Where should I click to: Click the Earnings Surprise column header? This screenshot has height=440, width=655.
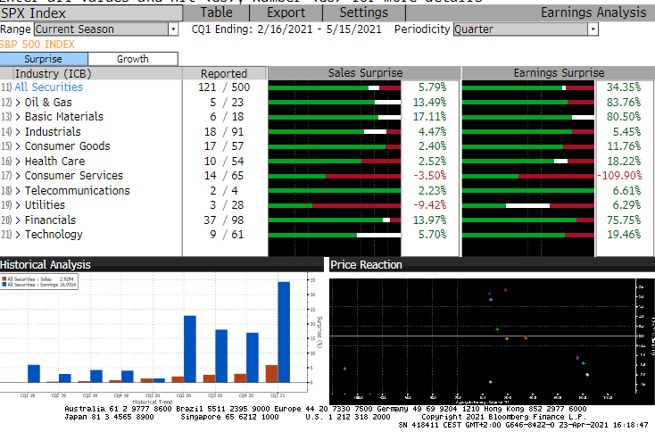(559, 73)
